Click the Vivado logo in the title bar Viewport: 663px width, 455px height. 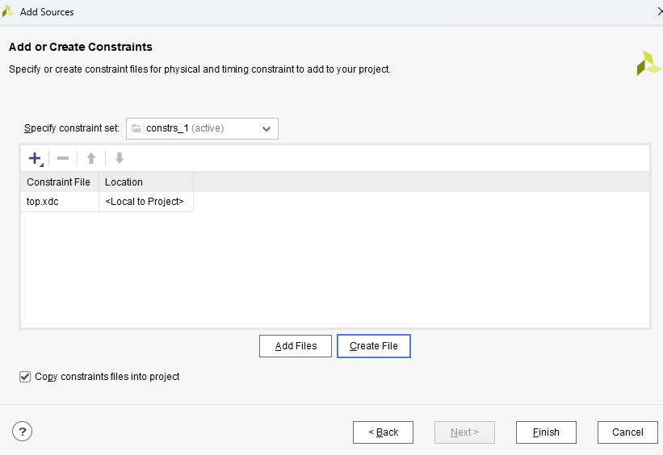(8, 11)
